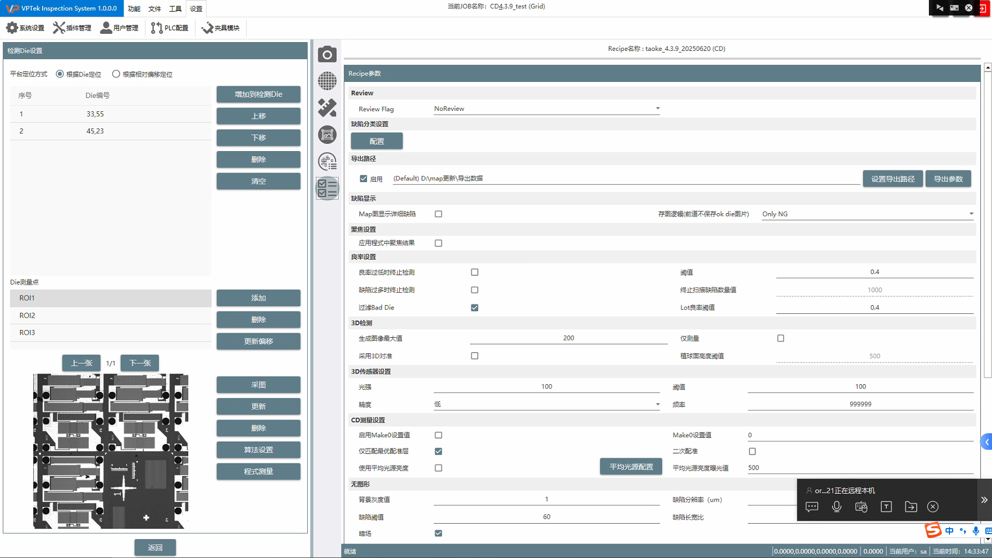This screenshot has width=992, height=558.
Task: Click the right panel scrollbar up arrow
Action: (988, 68)
